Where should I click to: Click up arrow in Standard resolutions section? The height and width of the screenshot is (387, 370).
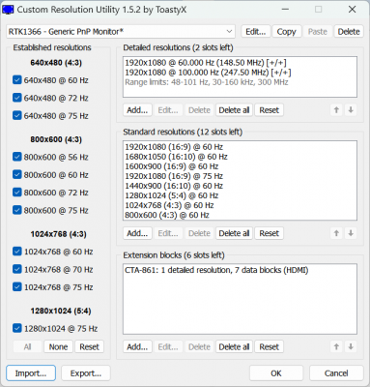pos(336,233)
